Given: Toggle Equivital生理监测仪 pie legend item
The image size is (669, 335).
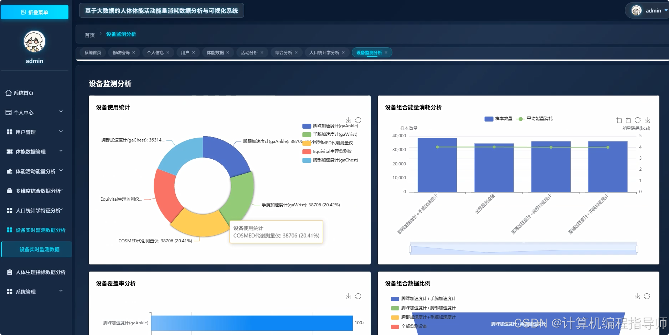Looking at the screenshot, I should [327, 151].
